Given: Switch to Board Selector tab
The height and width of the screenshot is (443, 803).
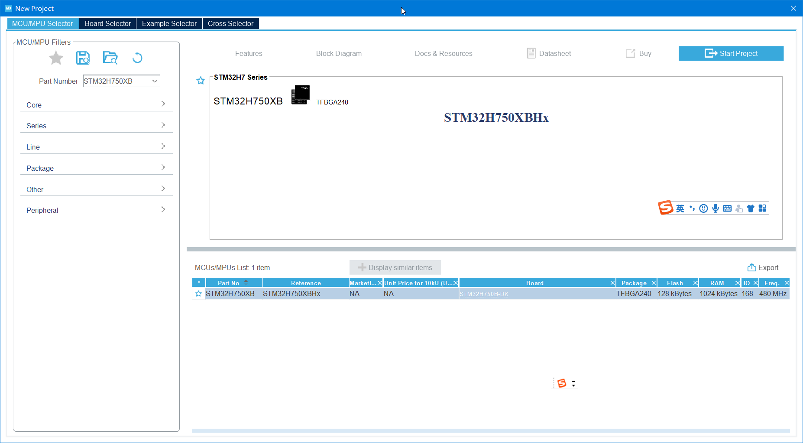Looking at the screenshot, I should point(108,23).
